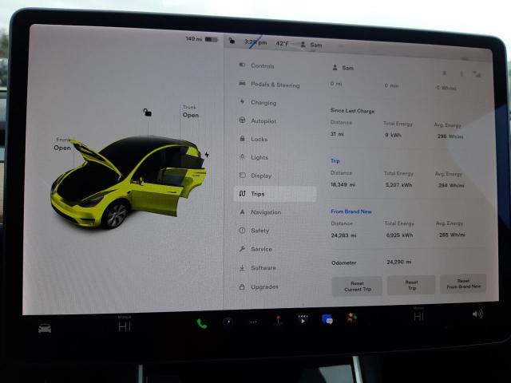This screenshot has height=383, width=511.
Task: Tap the 24,283 mi From Brand New distance
Action: click(x=343, y=235)
